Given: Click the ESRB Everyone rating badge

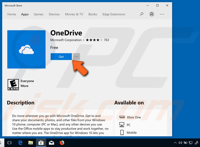Looking at the screenshot, I should pos(13,85).
